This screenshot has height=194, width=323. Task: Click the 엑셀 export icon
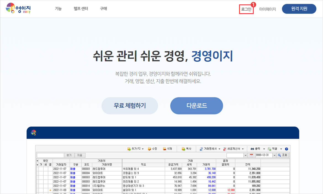point(269,149)
